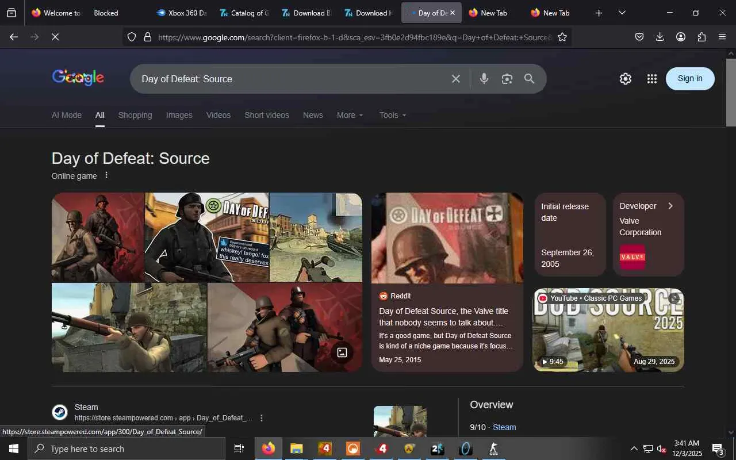
Task: View site security via the padlock icon
Action: [x=148, y=37]
